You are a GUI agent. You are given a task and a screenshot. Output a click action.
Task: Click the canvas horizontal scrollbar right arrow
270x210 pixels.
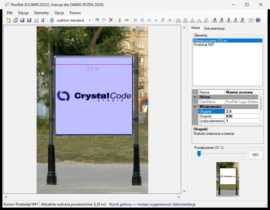(x=179, y=197)
